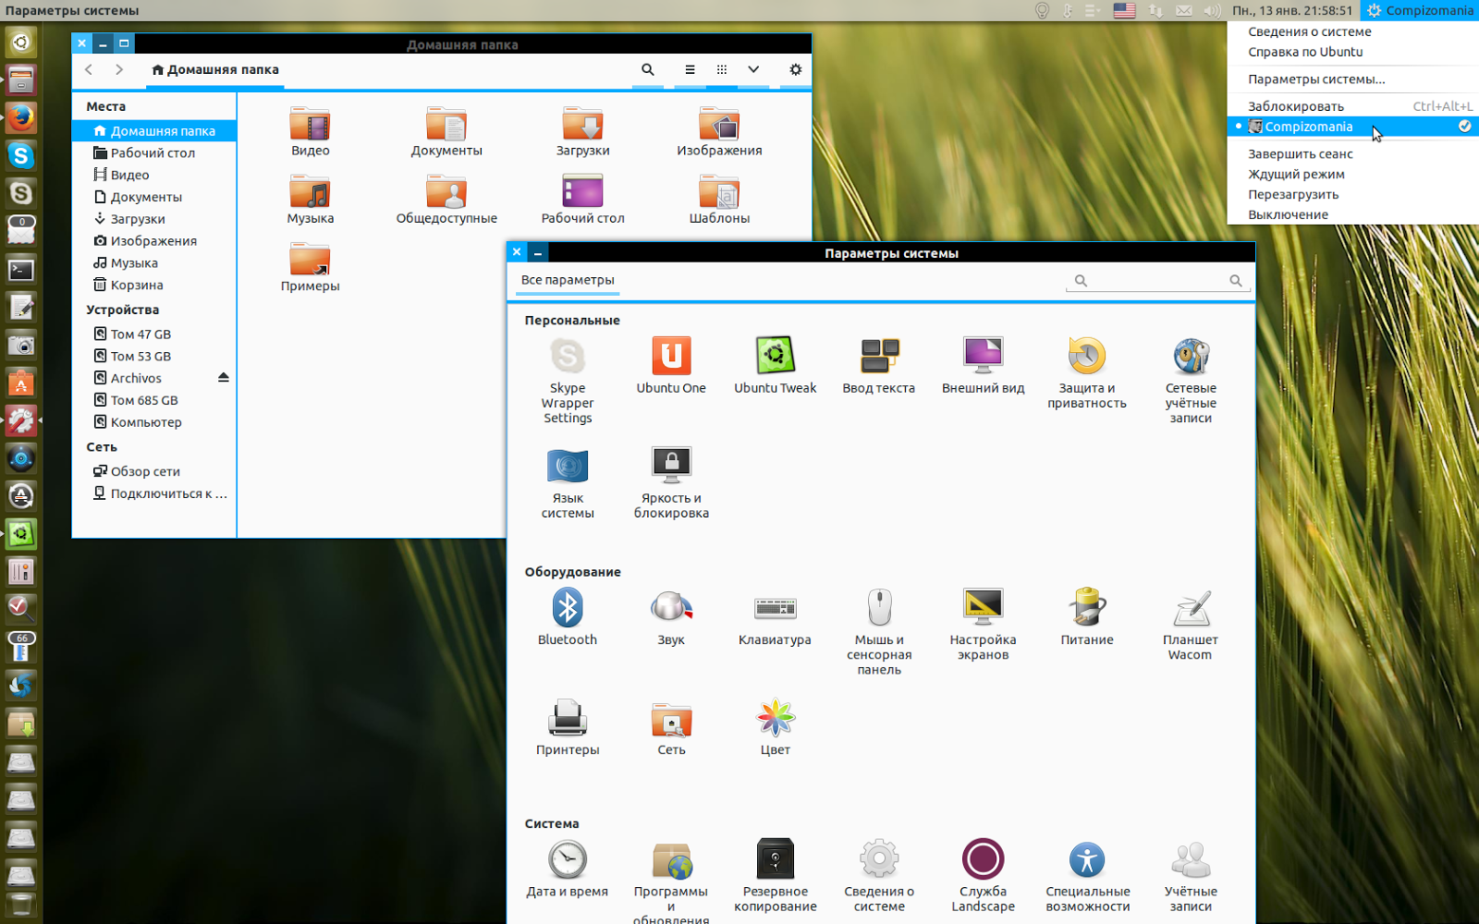
Task: Expand file manager view options dropdown
Action: (753, 69)
